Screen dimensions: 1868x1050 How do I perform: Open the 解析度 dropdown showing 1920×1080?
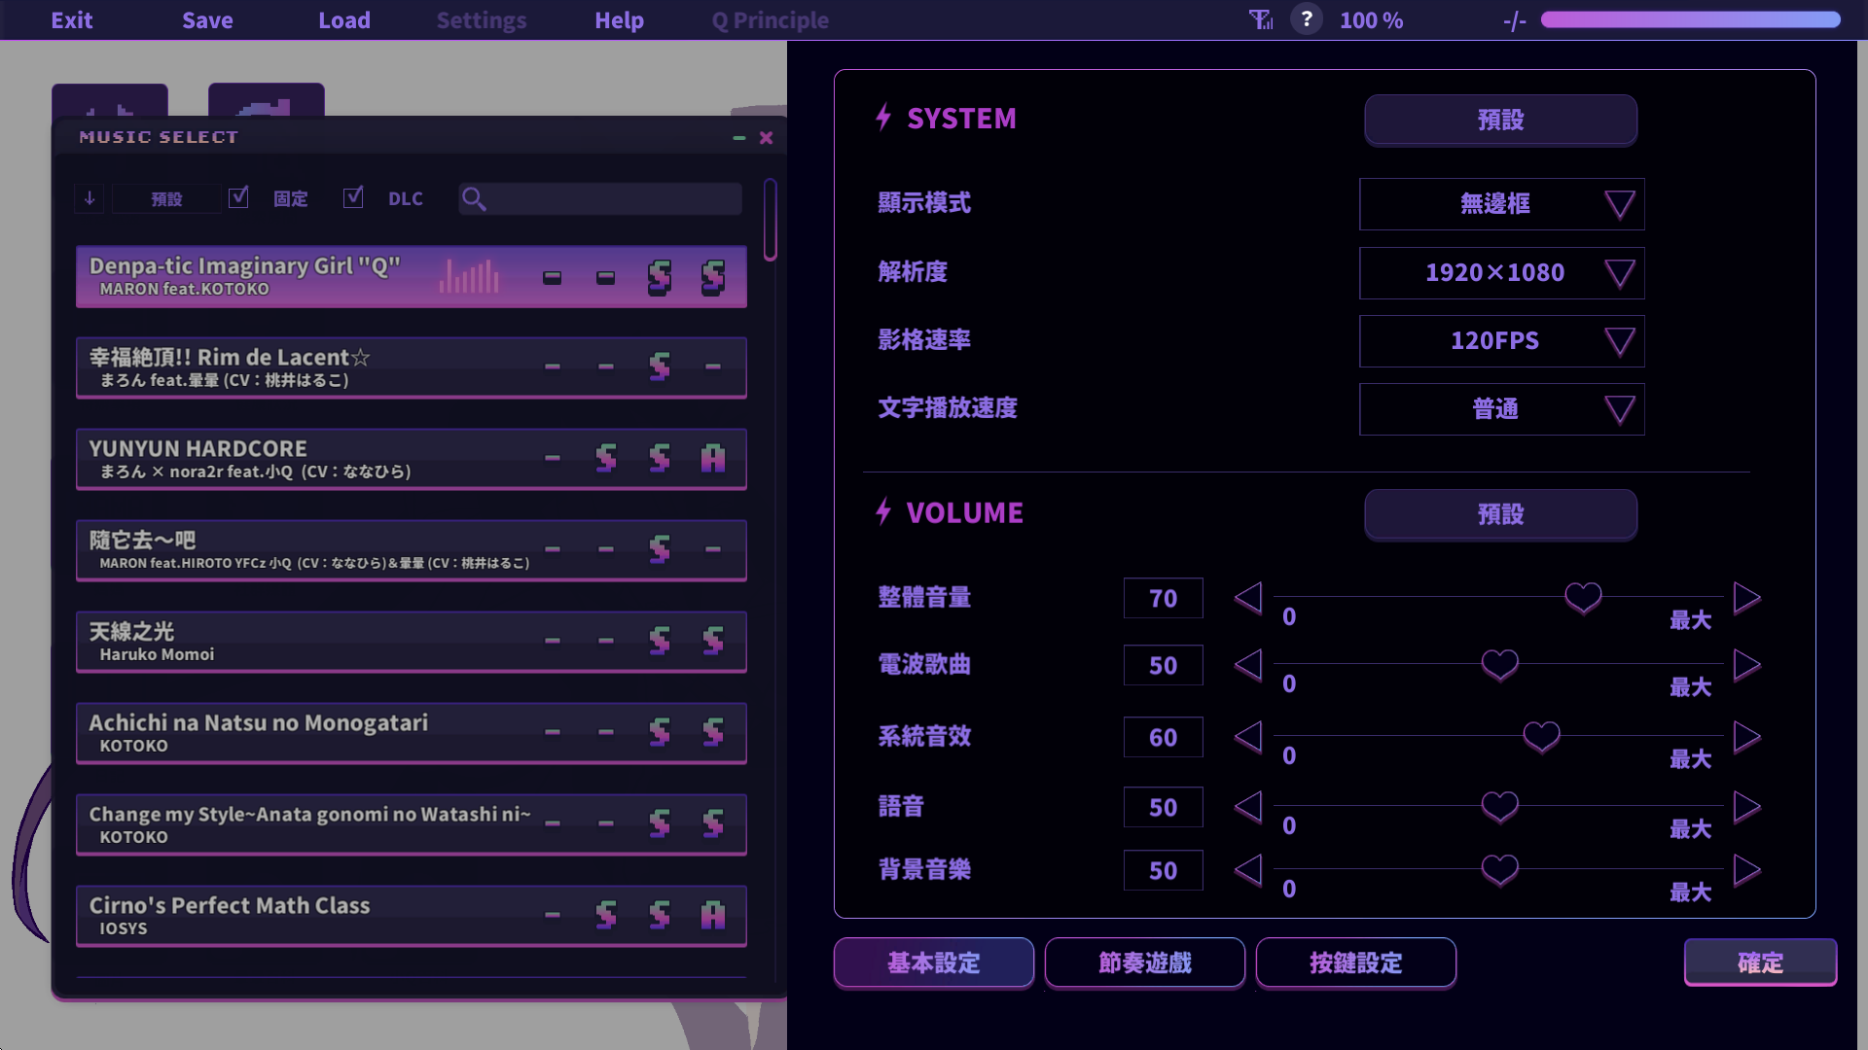[1501, 273]
